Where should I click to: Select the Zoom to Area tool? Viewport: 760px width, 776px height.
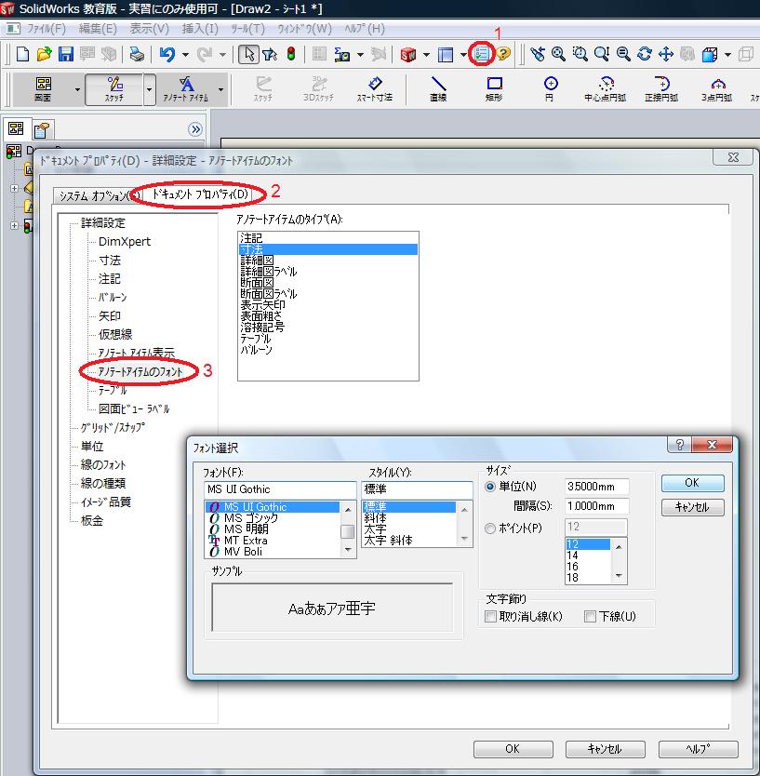580,54
